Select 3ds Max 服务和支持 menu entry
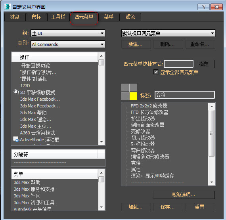Viewport: 226px width, 220px height. click(34, 189)
